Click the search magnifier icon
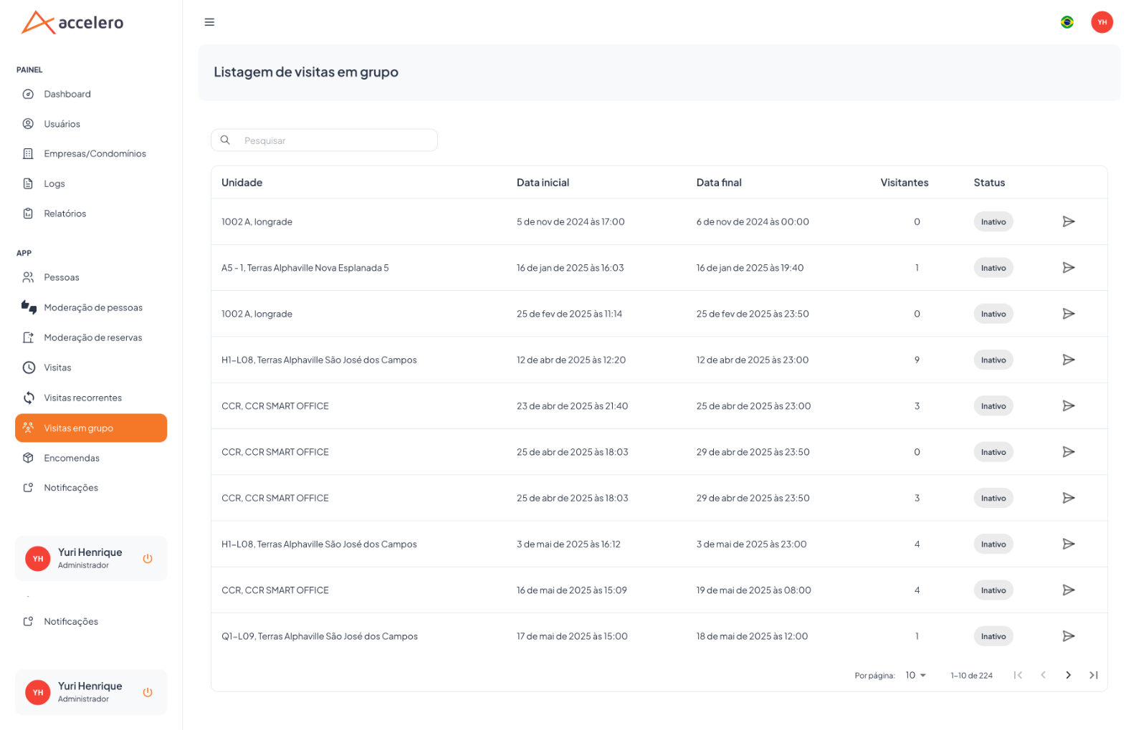Image resolution: width=1136 pixels, height=730 pixels. [225, 140]
